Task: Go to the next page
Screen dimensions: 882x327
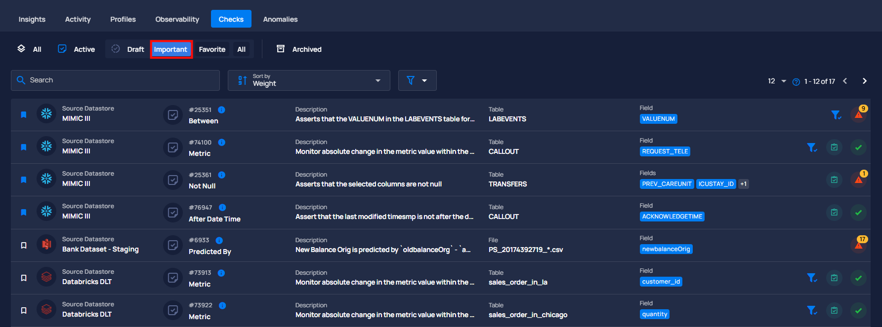Action: click(x=864, y=81)
